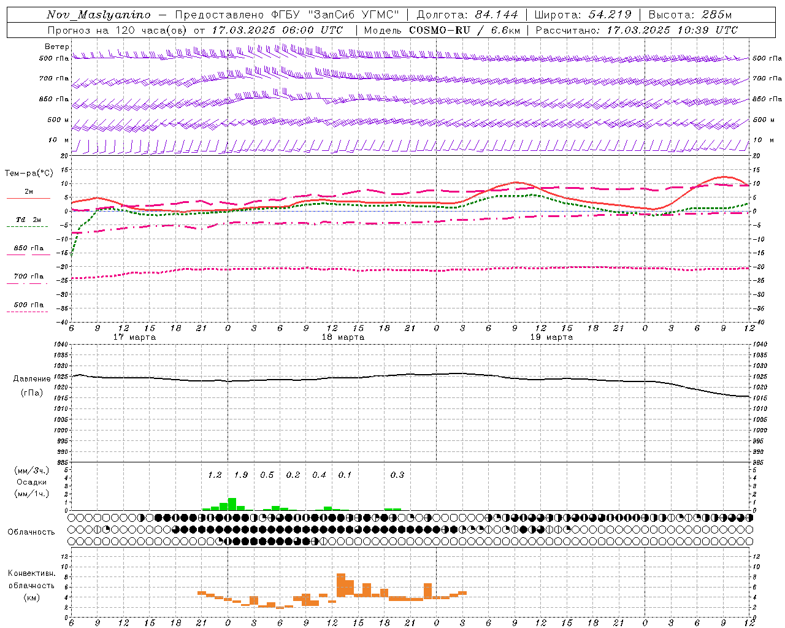Select the 2м temperature legend entry
The image size is (785, 628).
(x=29, y=192)
